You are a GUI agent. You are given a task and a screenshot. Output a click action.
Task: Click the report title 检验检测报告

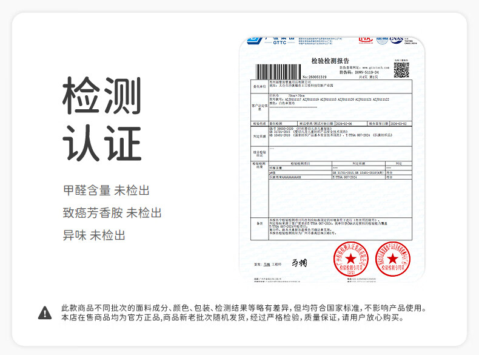click(330, 61)
